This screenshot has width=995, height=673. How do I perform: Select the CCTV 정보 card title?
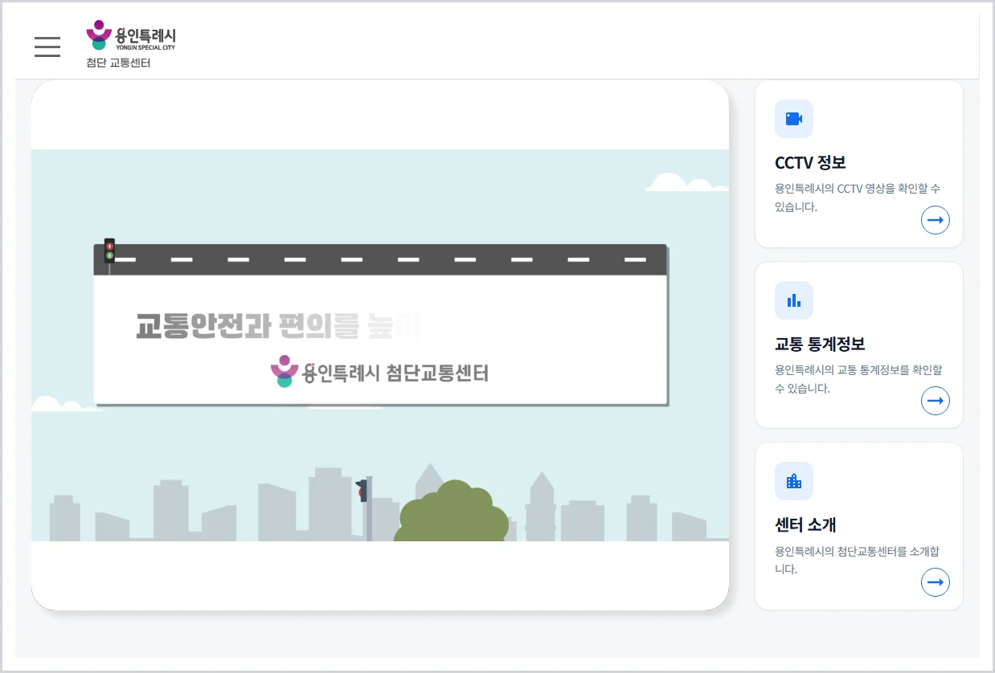coord(810,162)
